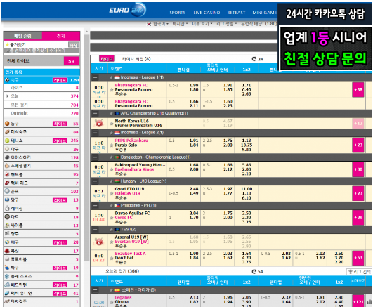Viewport: 373px width, 307px height.
Task: Click the rugby league icon
Action: pyautogui.click(x=7, y=183)
